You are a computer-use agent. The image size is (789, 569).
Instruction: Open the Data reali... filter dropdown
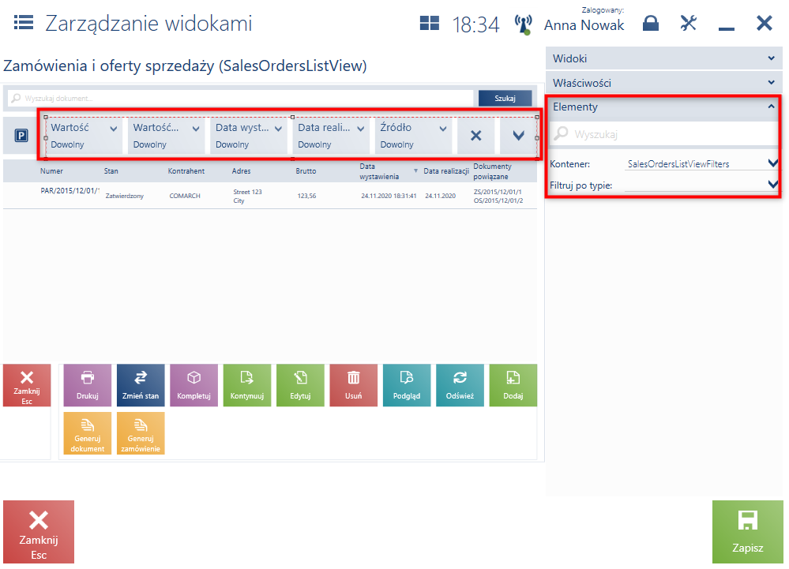pos(331,136)
